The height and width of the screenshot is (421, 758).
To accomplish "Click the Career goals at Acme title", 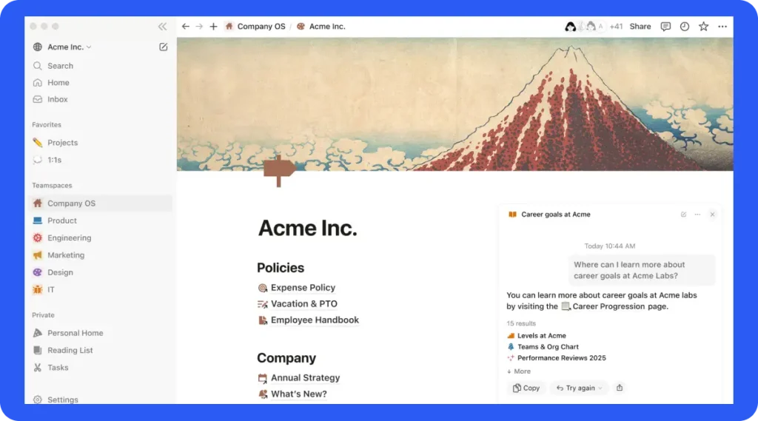I will tap(555, 215).
